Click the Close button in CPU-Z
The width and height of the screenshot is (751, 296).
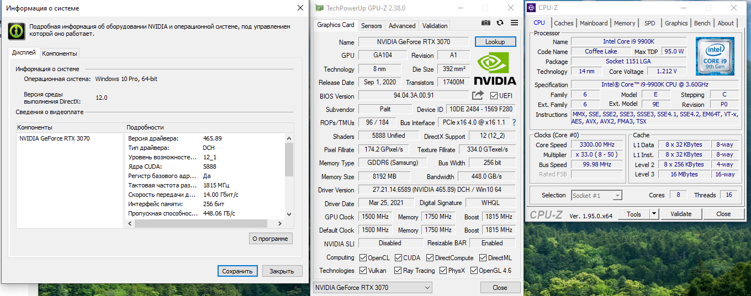pos(723,214)
